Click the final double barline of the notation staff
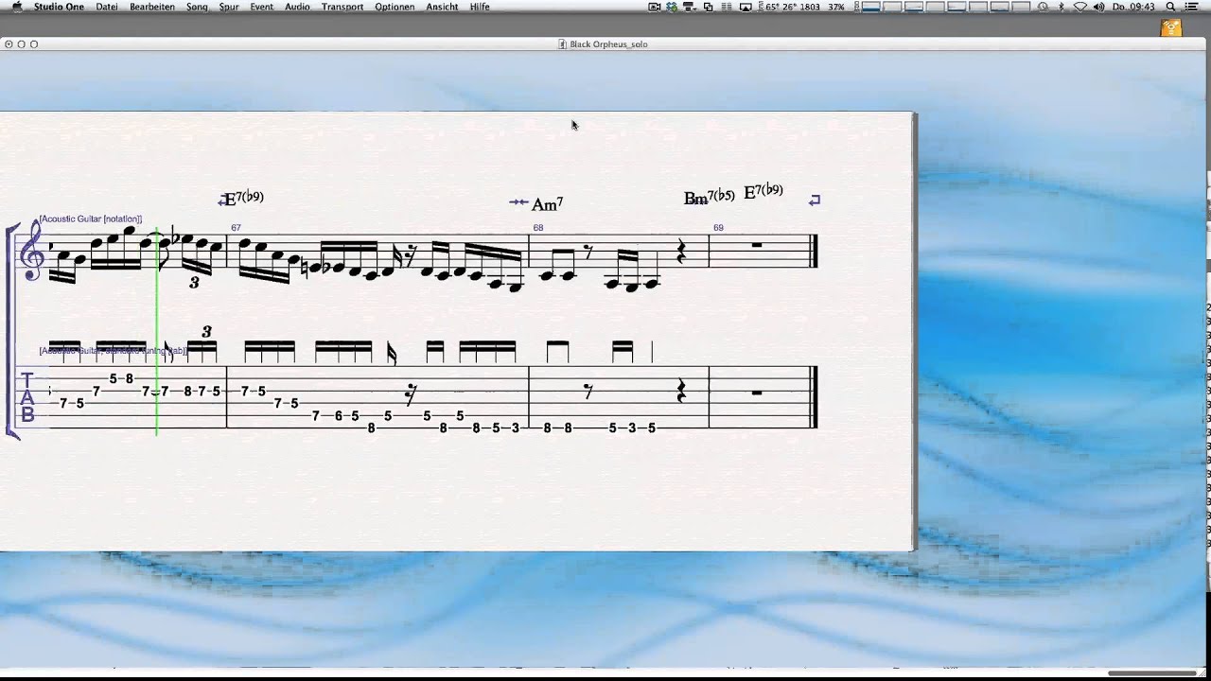Image resolution: width=1211 pixels, height=681 pixels. pyautogui.click(x=814, y=252)
